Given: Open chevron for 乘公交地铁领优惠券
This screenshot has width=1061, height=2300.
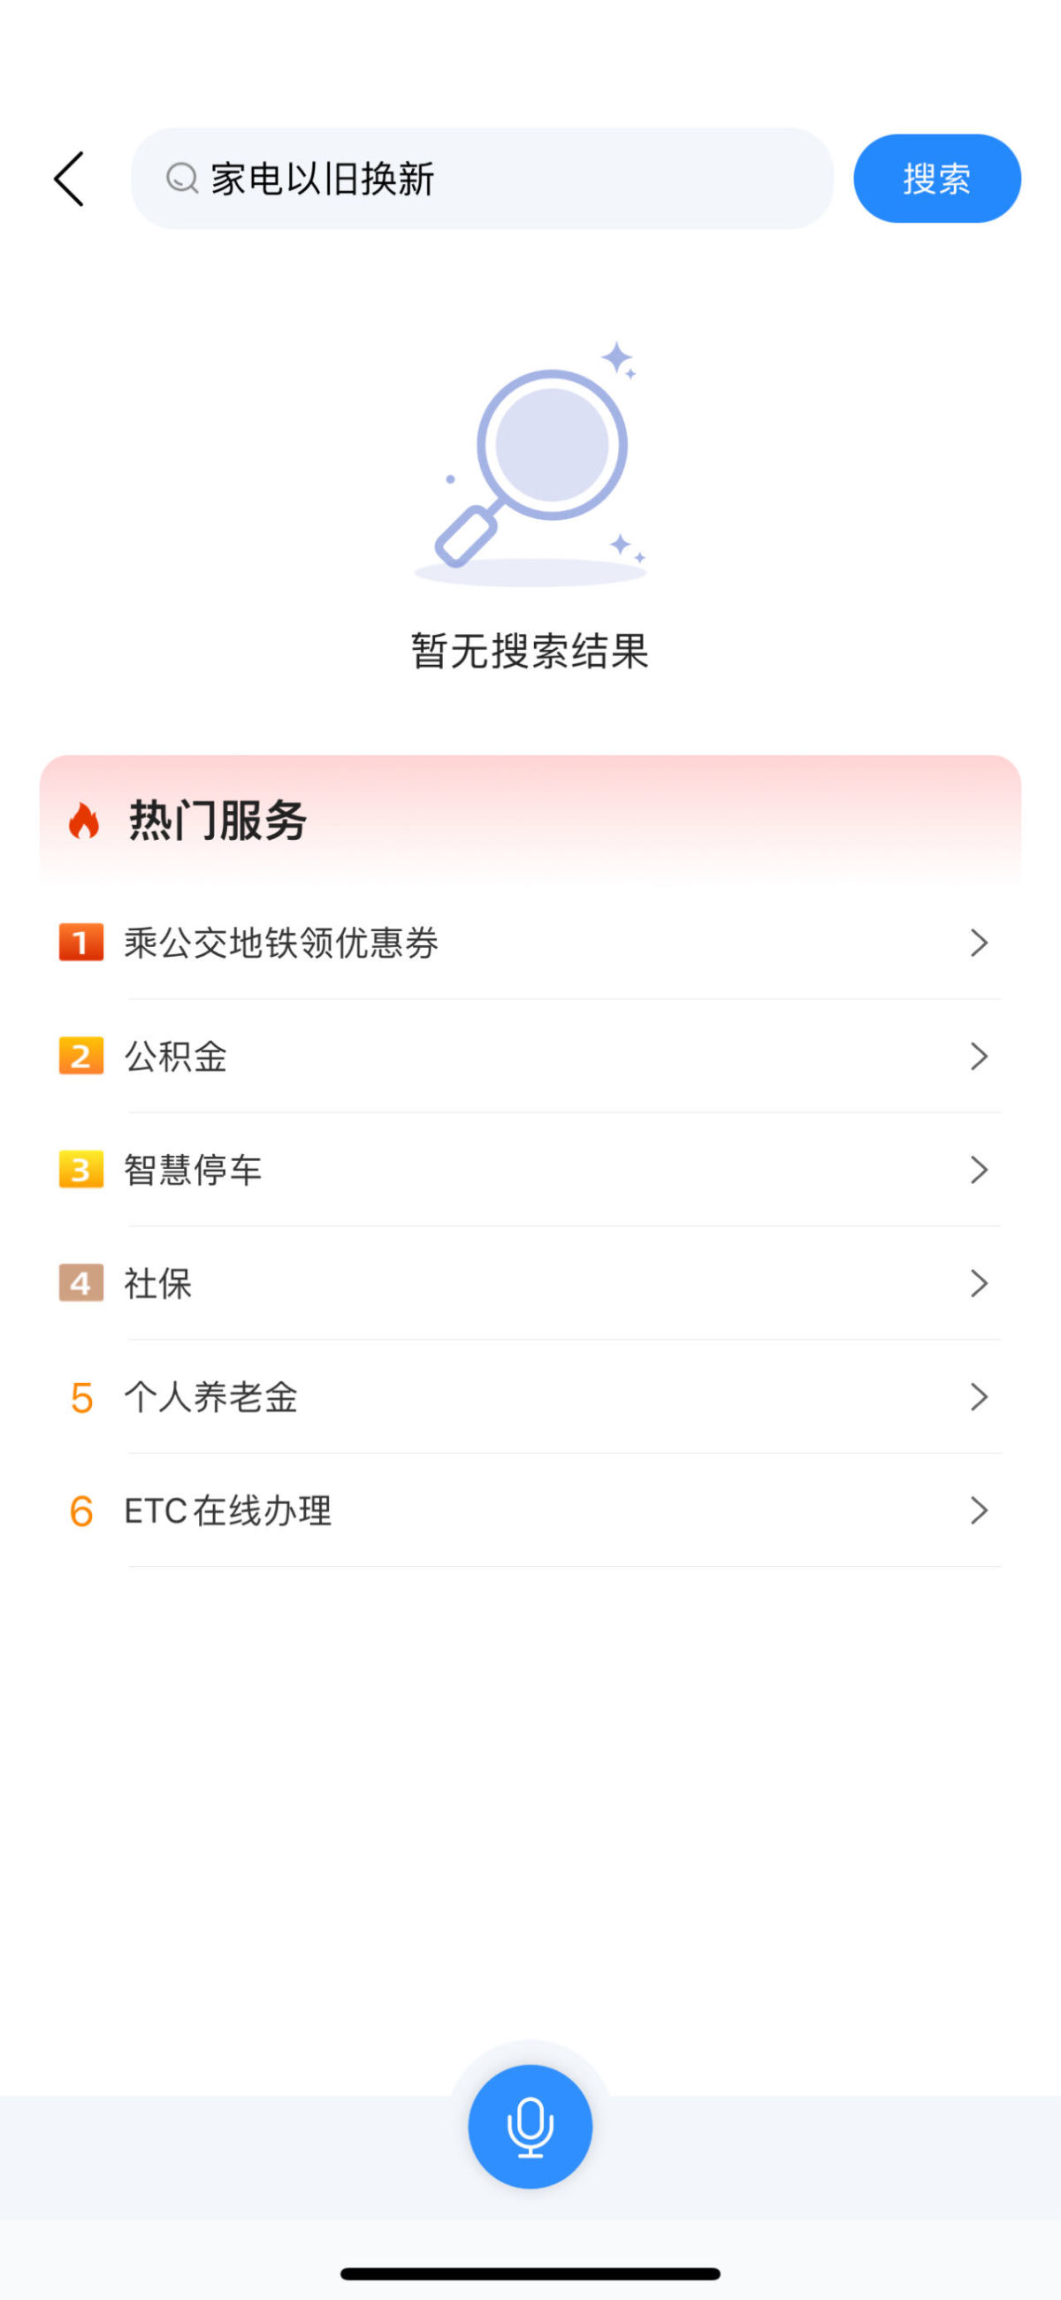Looking at the screenshot, I should [x=979, y=943].
